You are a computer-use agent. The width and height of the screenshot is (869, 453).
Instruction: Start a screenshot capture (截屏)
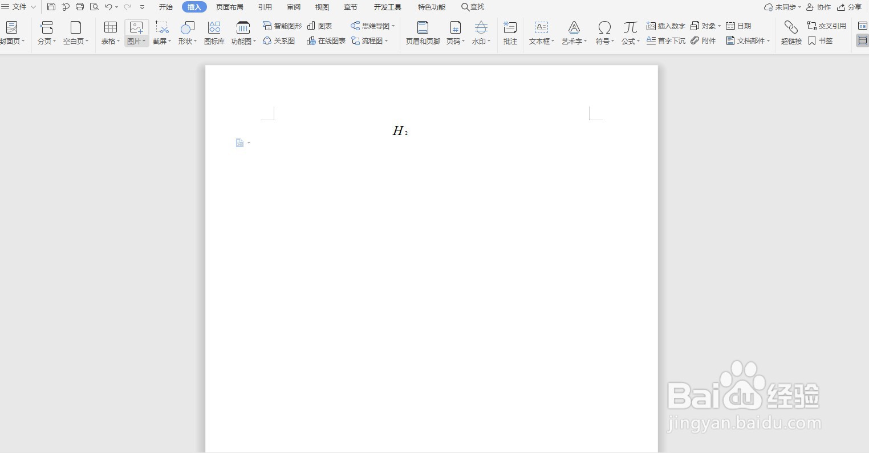pos(162,33)
